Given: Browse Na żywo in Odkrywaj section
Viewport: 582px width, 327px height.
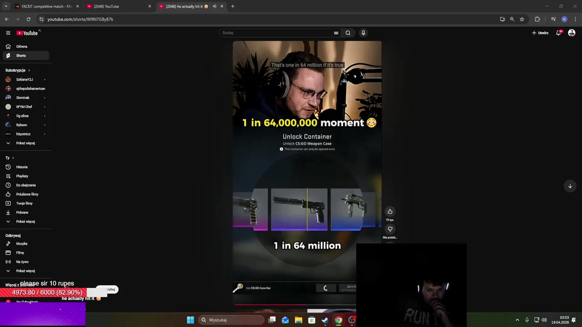Looking at the screenshot, I should click(26, 262).
